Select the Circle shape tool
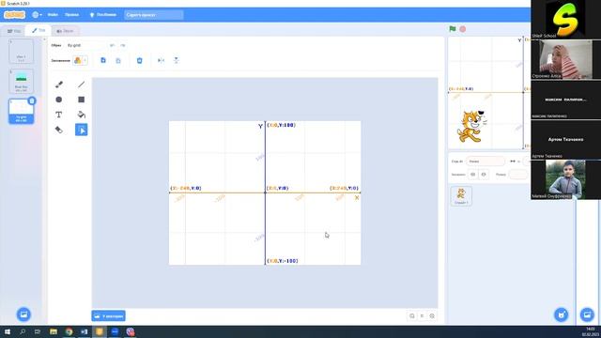 pyautogui.click(x=58, y=100)
